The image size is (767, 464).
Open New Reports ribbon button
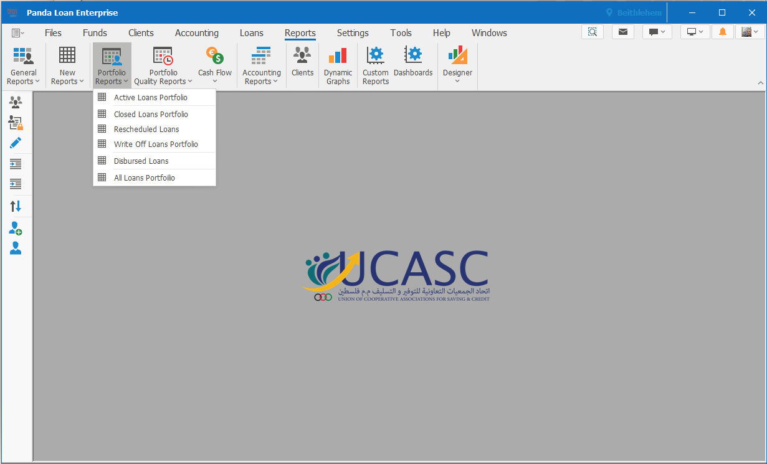click(67, 65)
